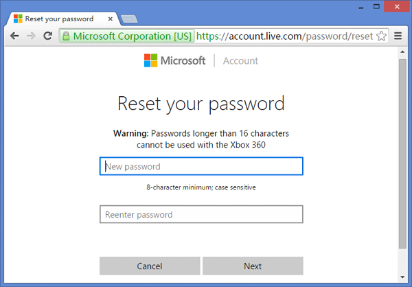This screenshot has width=412, height=287.
Task: Click the vertical scrollbar thumb
Action: click(402, 154)
